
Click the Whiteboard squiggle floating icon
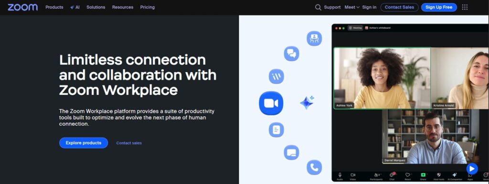coord(276,76)
